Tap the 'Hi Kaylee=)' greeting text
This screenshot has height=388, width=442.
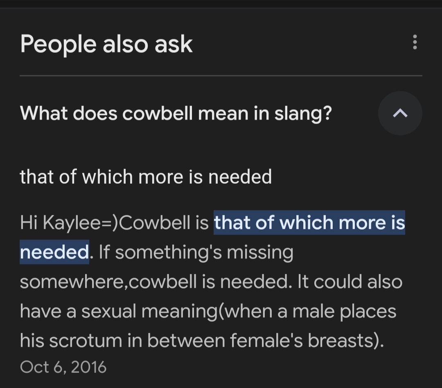click(x=69, y=223)
